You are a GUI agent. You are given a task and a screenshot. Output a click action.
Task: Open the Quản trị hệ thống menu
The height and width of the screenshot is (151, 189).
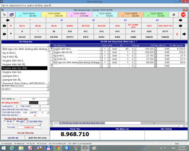pos(35,5)
